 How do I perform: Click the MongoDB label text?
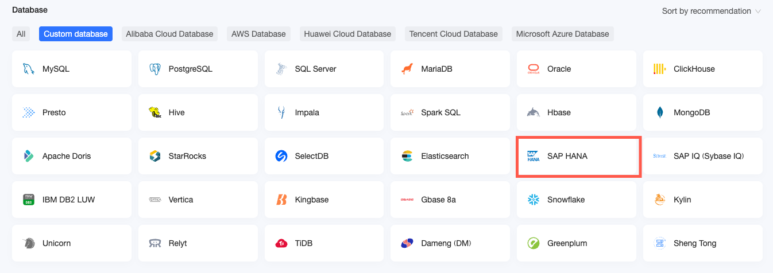pyautogui.click(x=692, y=112)
